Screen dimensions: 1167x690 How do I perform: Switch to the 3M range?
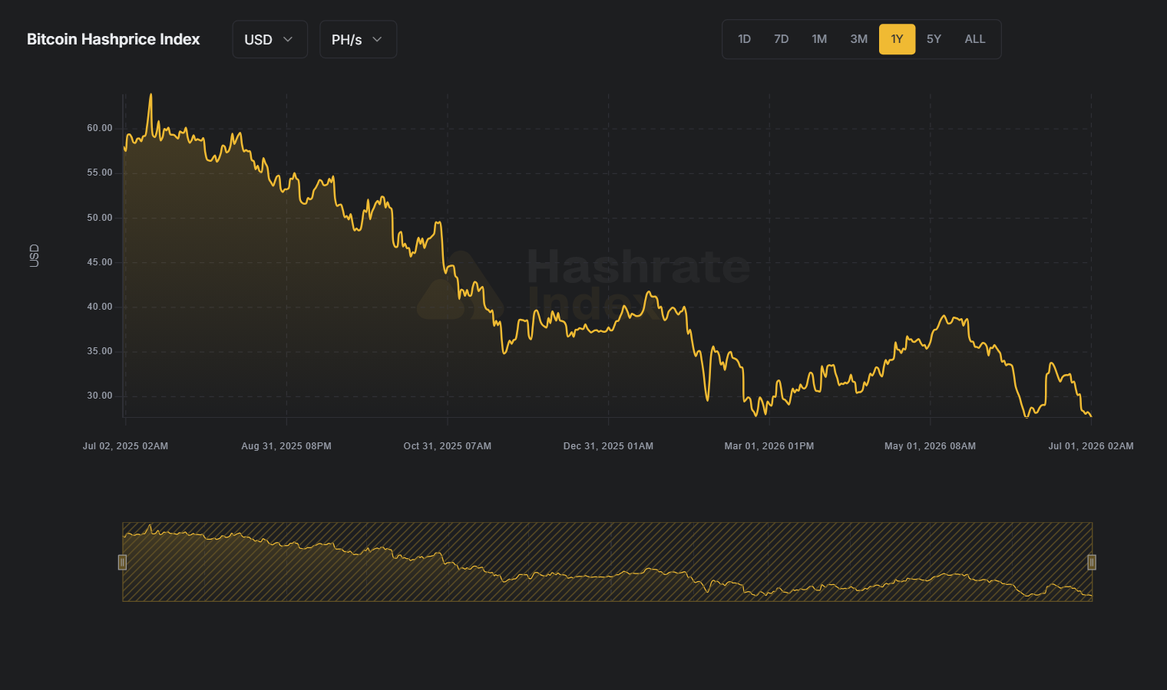coord(858,39)
